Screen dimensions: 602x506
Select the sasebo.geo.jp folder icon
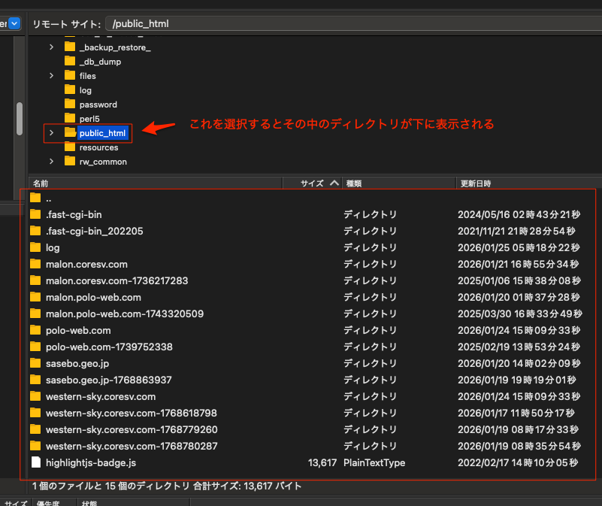point(35,363)
